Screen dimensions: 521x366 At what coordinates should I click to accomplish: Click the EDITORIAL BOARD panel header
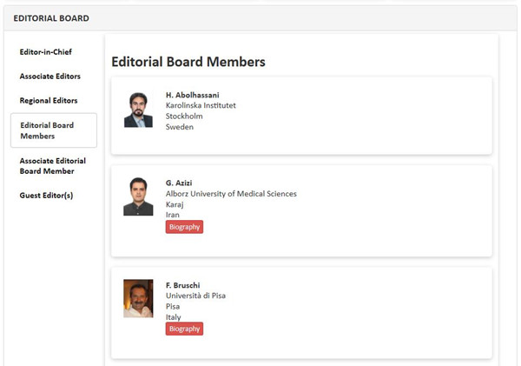coord(51,17)
